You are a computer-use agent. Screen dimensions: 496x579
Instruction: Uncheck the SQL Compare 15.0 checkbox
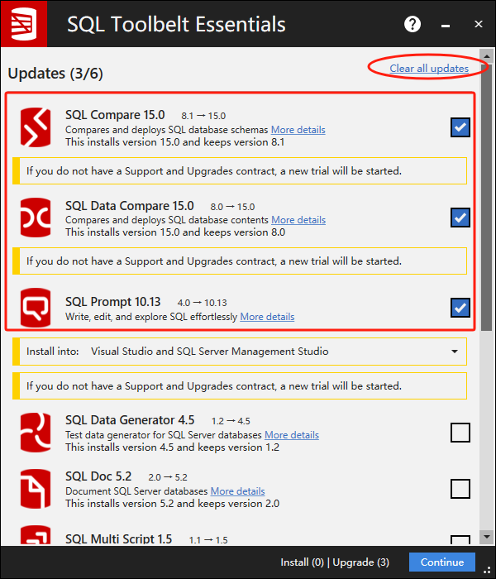click(x=460, y=127)
